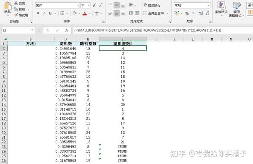Click the formula bar cancel X
Image resolution: width=253 pixels, height=164 pixels.
click(48, 30)
